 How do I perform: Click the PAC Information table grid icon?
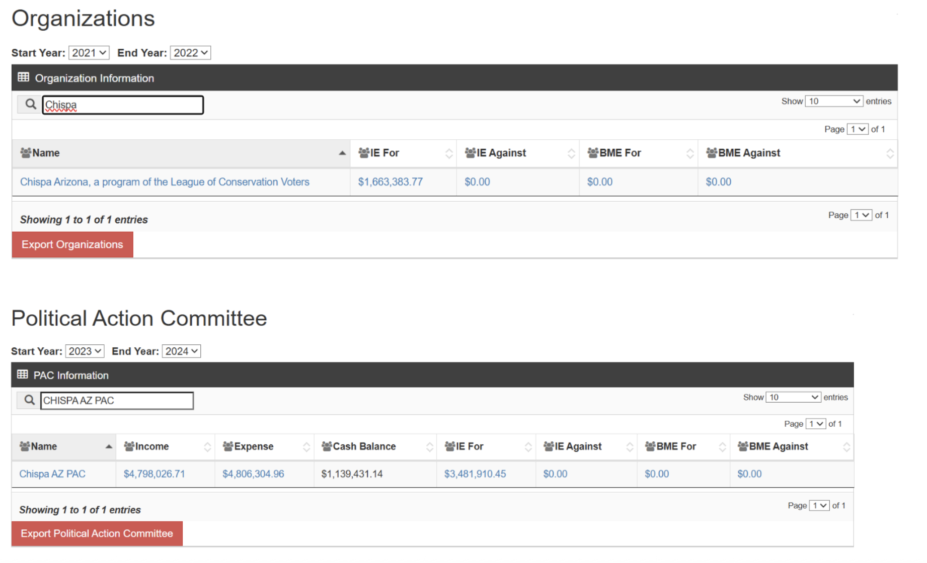pyautogui.click(x=22, y=374)
